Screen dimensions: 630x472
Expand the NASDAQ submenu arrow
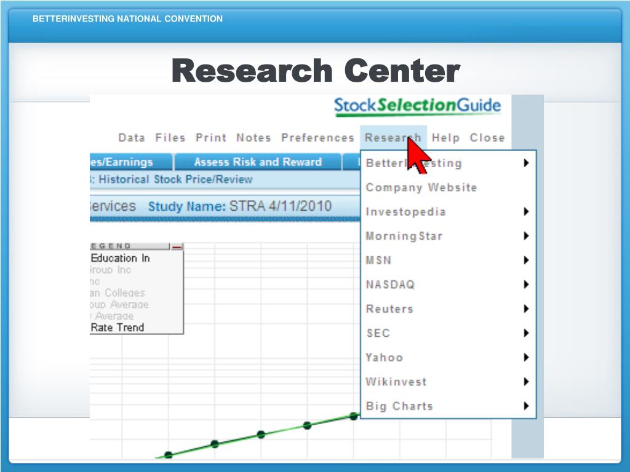coord(526,285)
